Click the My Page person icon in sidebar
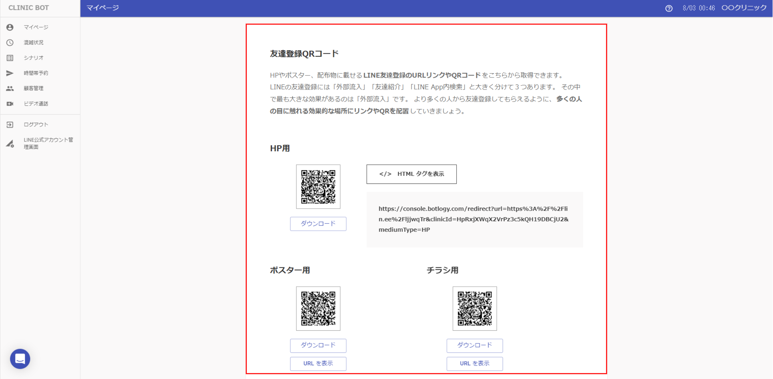Image resolution: width=773 pixels, height=379 pixels. 10,27
